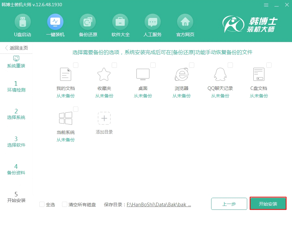Open the hamburger menu near window controls

(x=266, y=5)
